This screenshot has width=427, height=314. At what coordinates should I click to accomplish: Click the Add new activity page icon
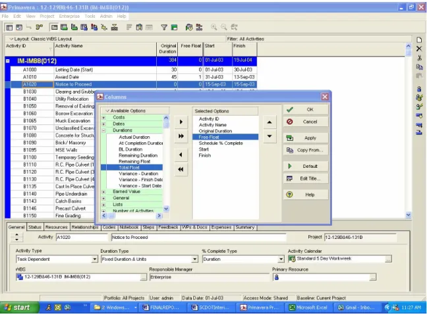tap(419, 40)
